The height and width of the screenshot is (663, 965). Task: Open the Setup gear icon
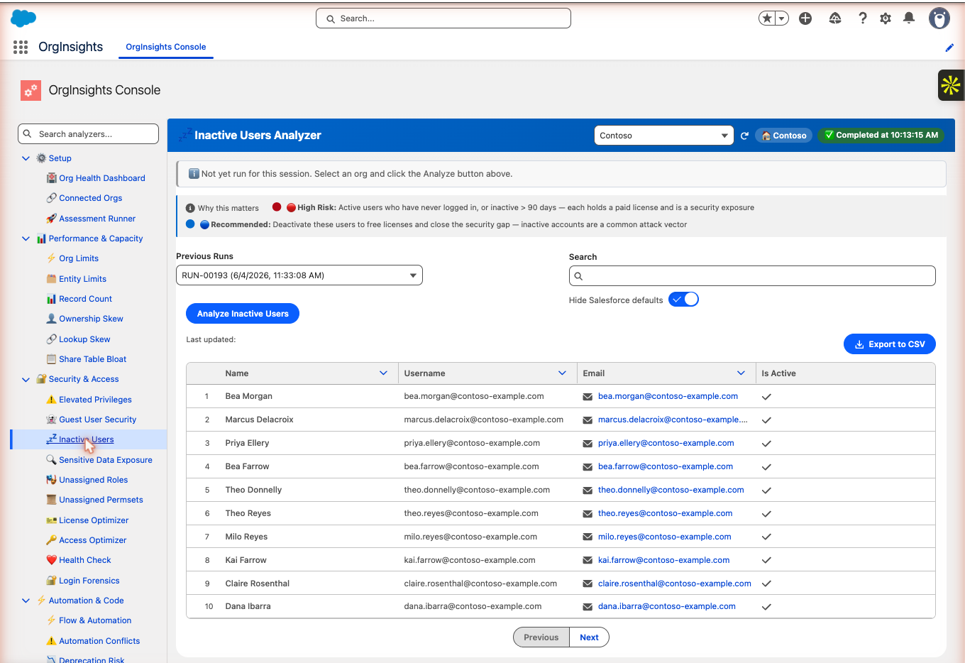point(886,18)
